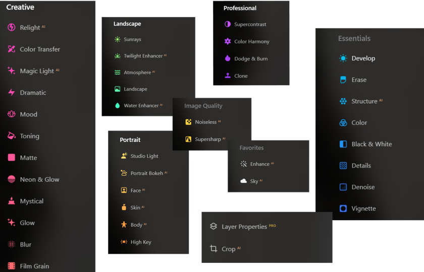Select the Matte square icon
The image size is (424, 272).
[11, 157]
